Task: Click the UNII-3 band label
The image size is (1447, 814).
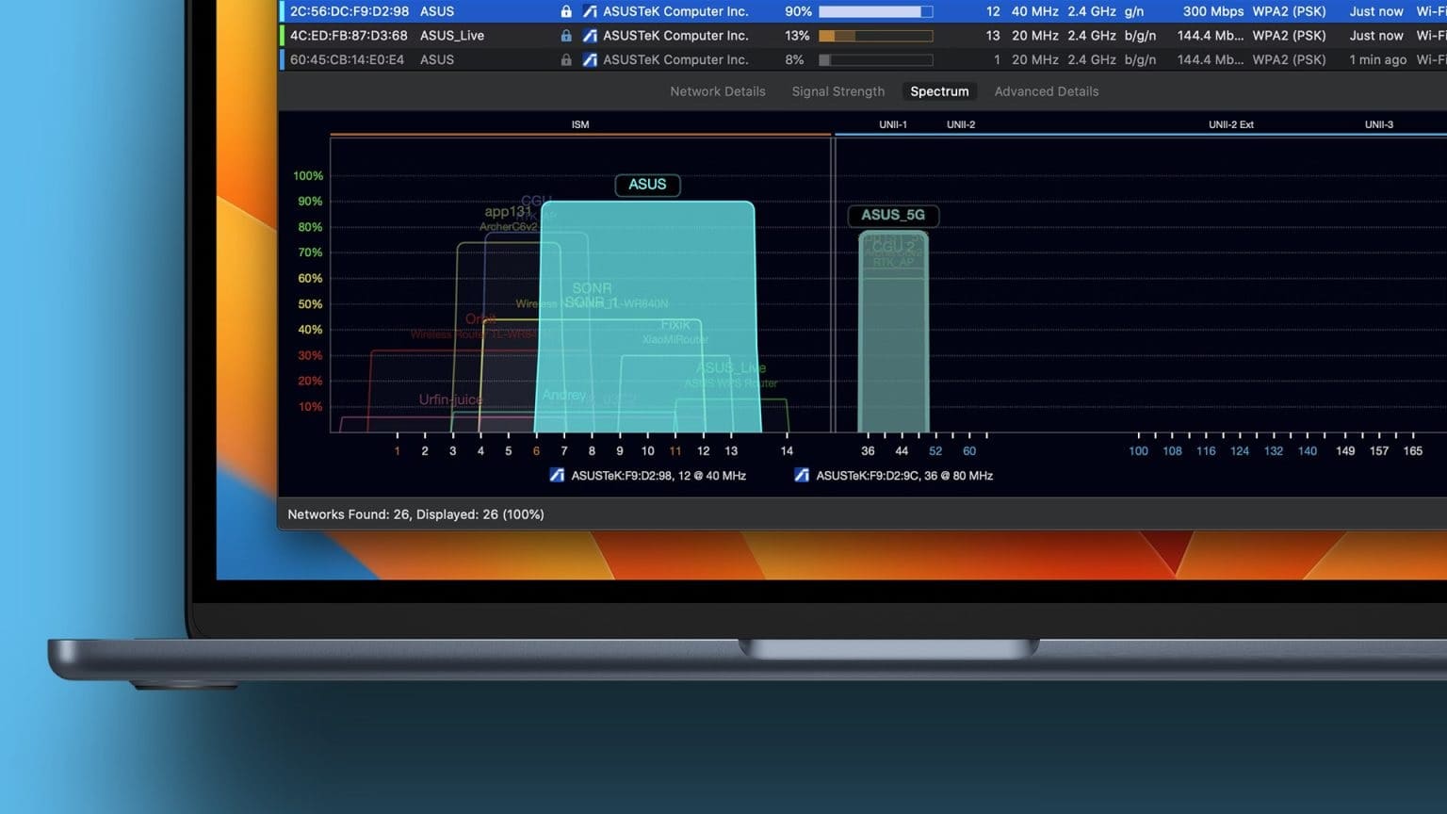Action: (1379, 124)
